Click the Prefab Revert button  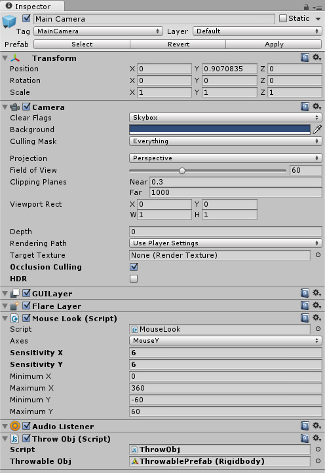point(178,44)
